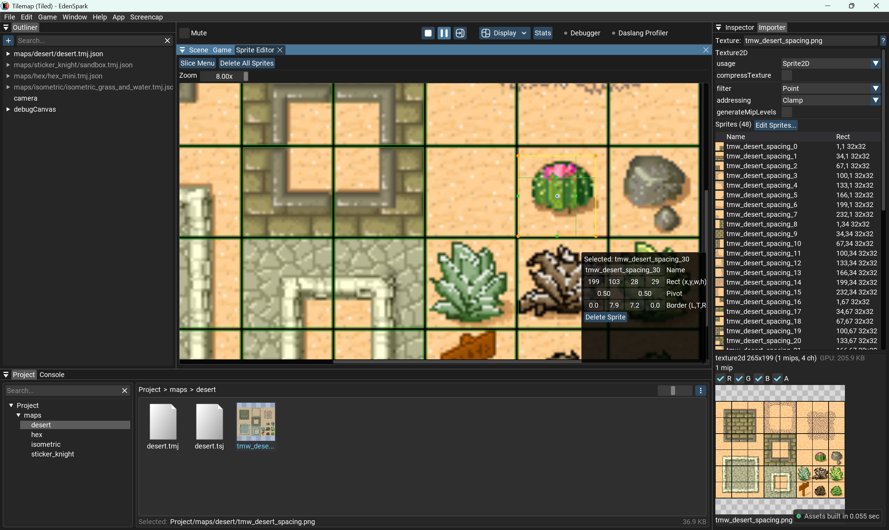Expand maps/hex/hex_mini.tmj.json node
The image size is (889, 530).
(x=8, y=76)
